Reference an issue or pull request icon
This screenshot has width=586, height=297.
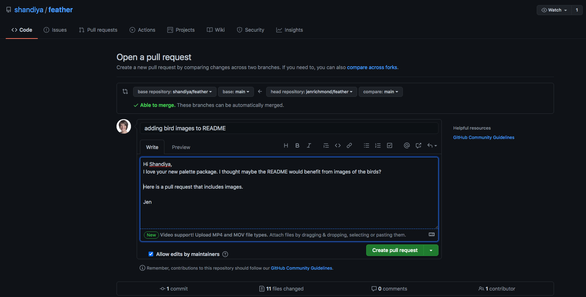(x=418, y=145)
